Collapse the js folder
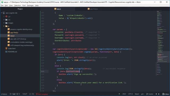This screenshot has height=96, width=170. coord(4,26)
